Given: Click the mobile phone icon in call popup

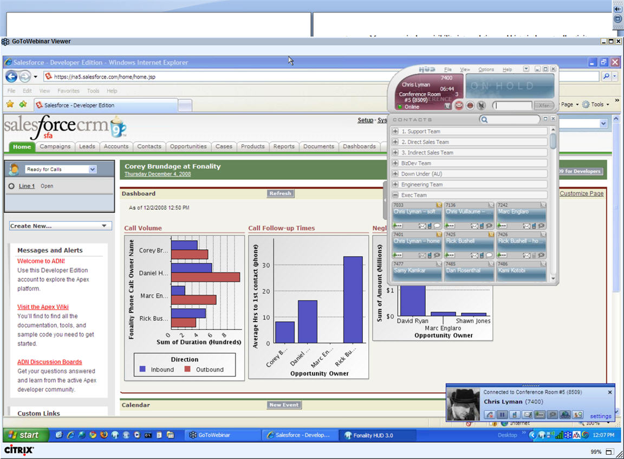Looking at the screenshot, I should (x=515, y=415).
